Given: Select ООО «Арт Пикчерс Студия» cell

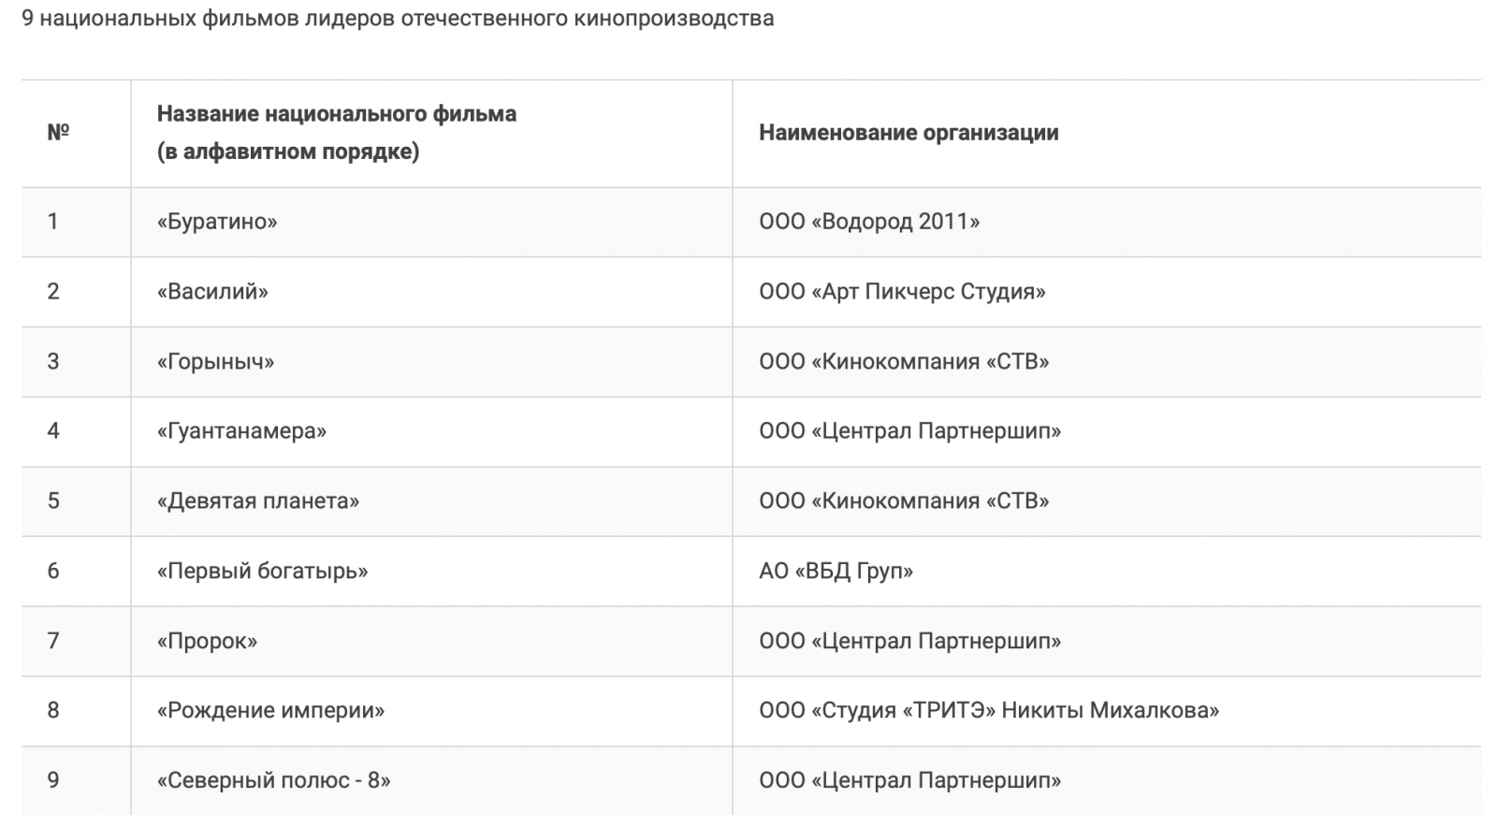Looking at the screenshot, I should [x=902, y=292].
